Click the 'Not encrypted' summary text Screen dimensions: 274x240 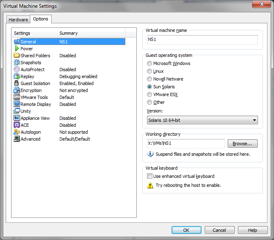(x=74, y=90)
